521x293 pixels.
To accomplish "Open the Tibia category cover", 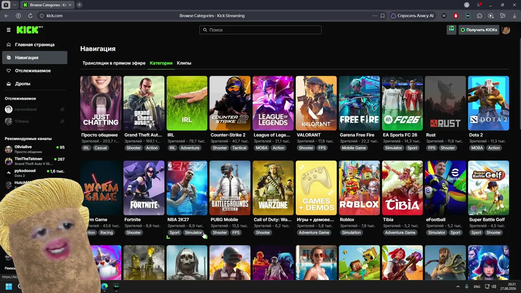I will [403, 188].
